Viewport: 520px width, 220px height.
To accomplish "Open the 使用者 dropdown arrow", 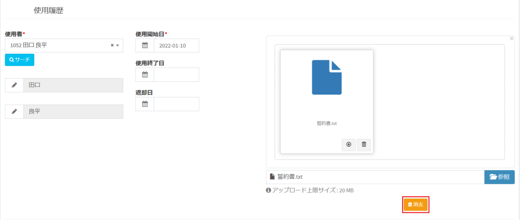I will 117,45.
